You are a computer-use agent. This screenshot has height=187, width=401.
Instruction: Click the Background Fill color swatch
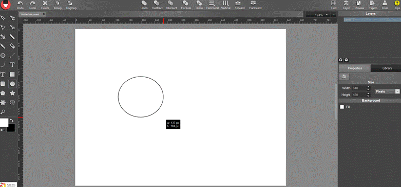coord(342,107)
